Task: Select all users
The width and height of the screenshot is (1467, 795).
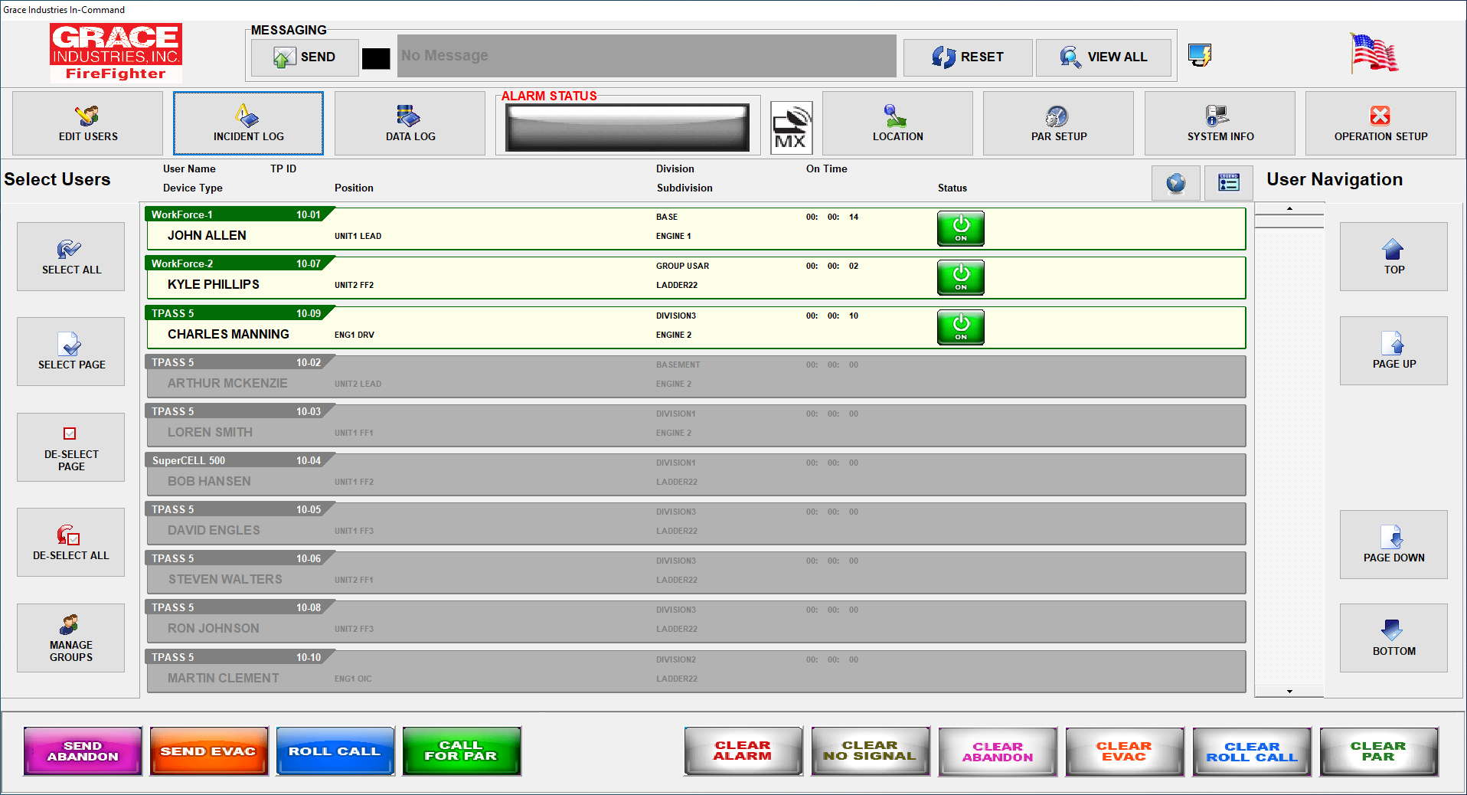Action: tap(70, 257)
